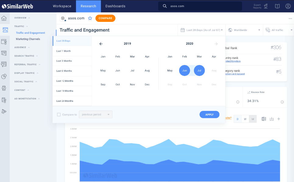This screenshot has width=294, height=182.
Task: Expand the previous period dropdown
Action: pyautogui.click(x=96, y=115)
